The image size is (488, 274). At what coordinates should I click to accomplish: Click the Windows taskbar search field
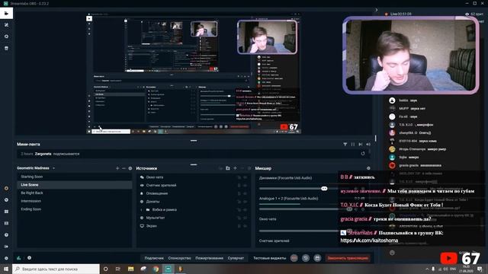point(56,269)
